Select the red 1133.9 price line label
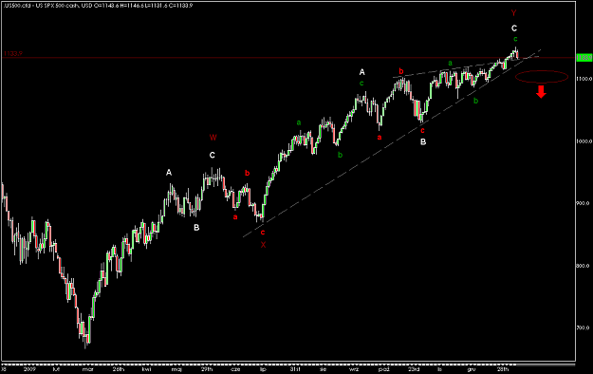The image size is (593, 374). tap(13, 54)
